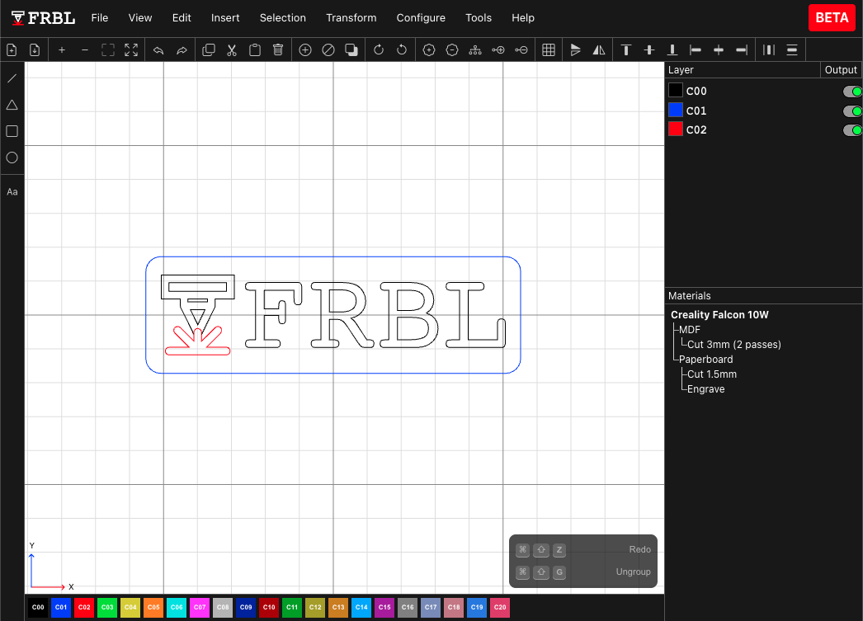Select the Flip Horizontal icon
Viewport: 863px width, 621px height.
click(598, 49)
